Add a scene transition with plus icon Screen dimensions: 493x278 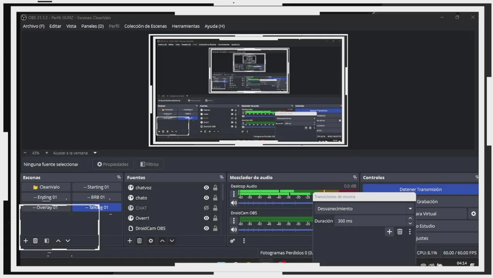tap(389, 232)
